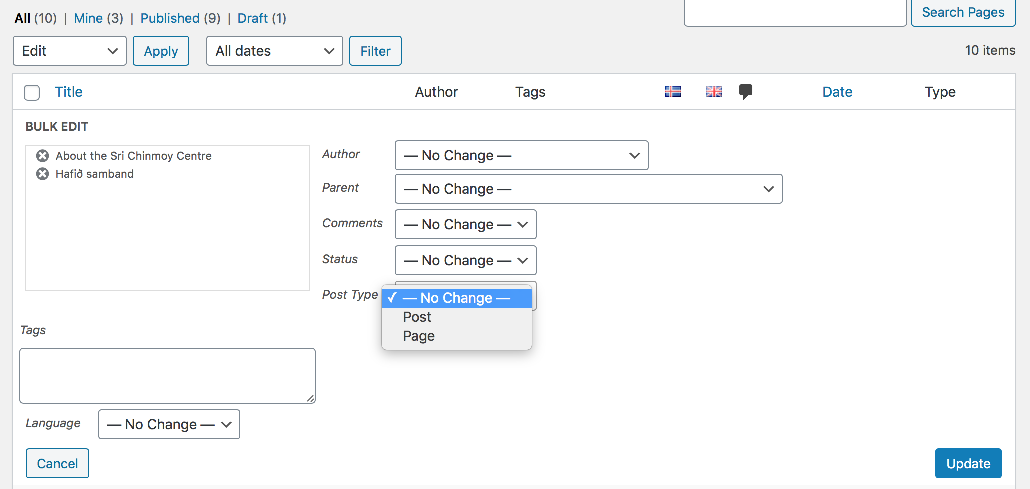Screen dimensions: 1030x489
Task: Click the BULK EDIT heading
Action: 57,127
